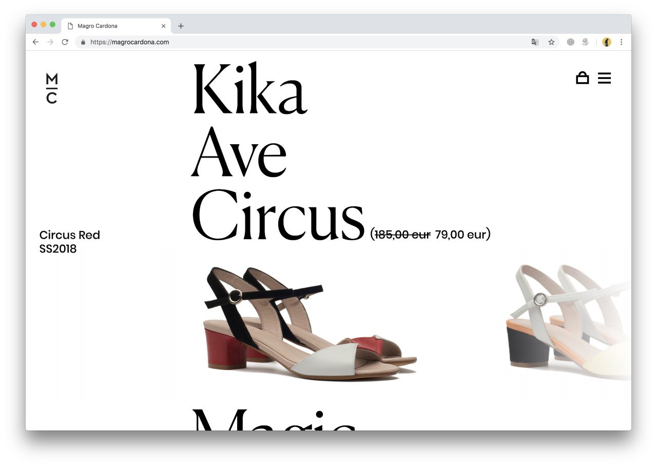The image size is (657, 467).
Task: Close the Magro Cardona tab
Action: coord(164,26)
